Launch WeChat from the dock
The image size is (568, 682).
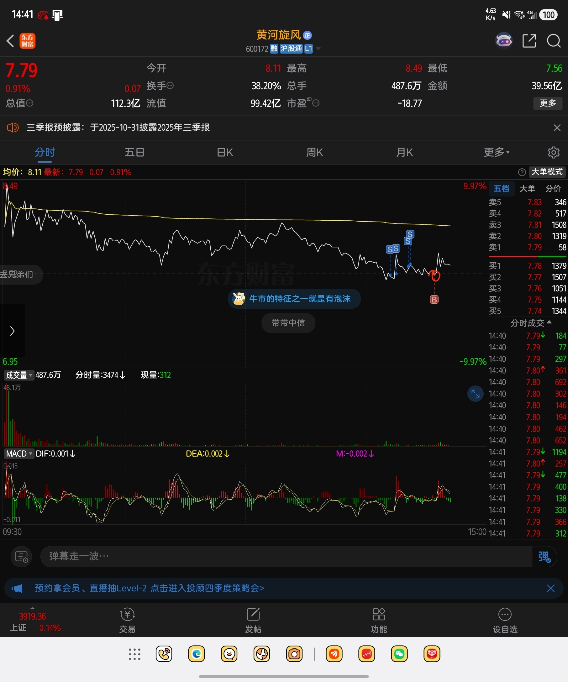click(399, 654)
